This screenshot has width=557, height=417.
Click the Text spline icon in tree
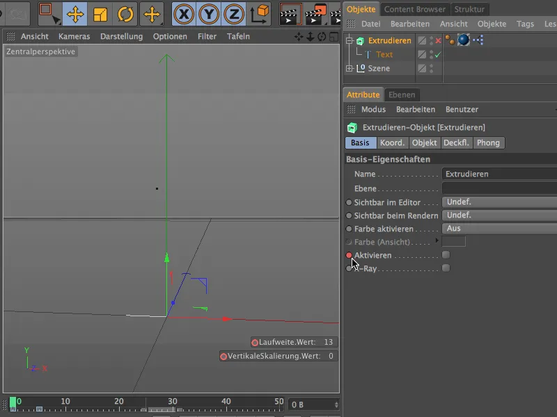click(368, 55)
